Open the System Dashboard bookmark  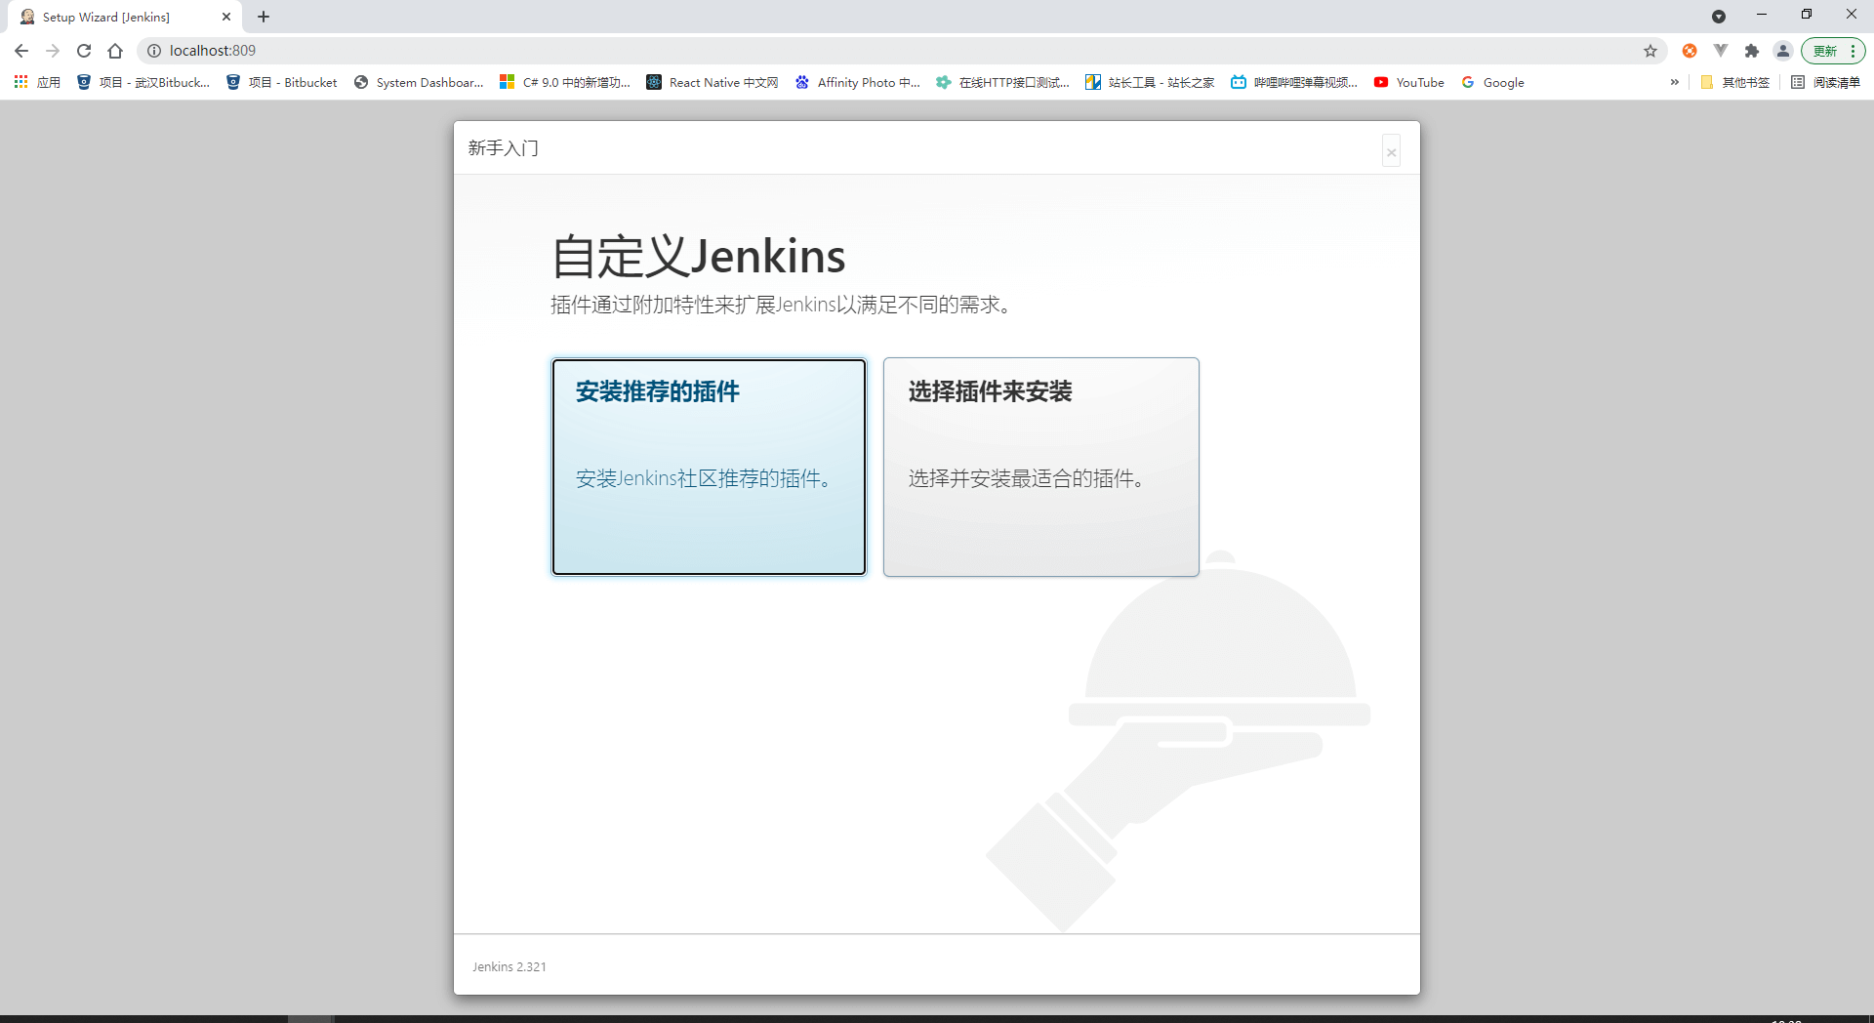coord(419,82)
